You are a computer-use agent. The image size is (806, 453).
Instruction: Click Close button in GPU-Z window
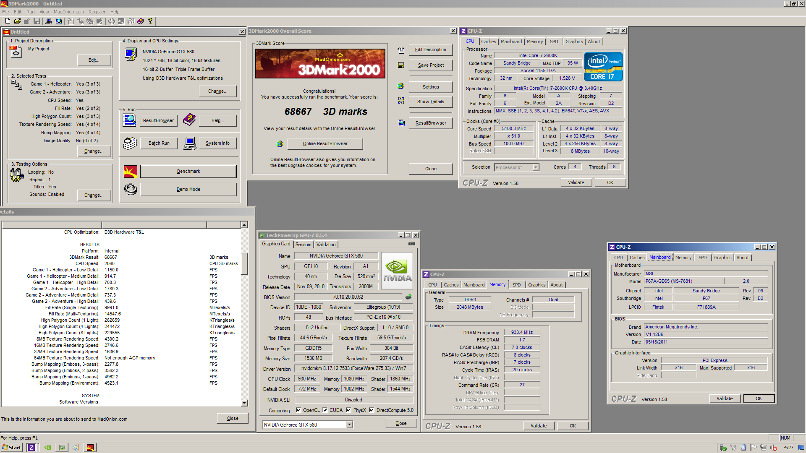[401, 423]
